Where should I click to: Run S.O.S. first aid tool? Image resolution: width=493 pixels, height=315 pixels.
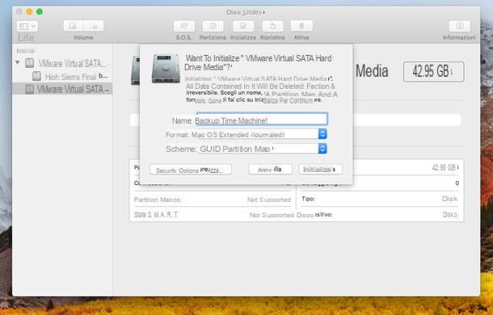coord(184,26)
